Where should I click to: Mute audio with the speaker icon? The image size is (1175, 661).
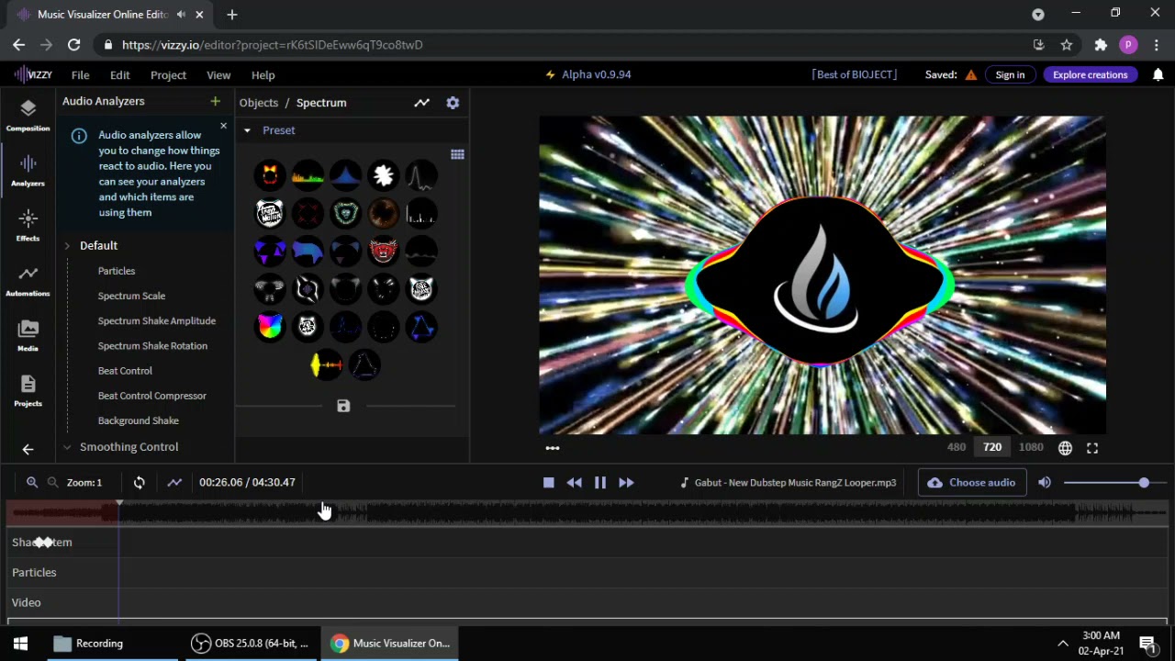1045,482
